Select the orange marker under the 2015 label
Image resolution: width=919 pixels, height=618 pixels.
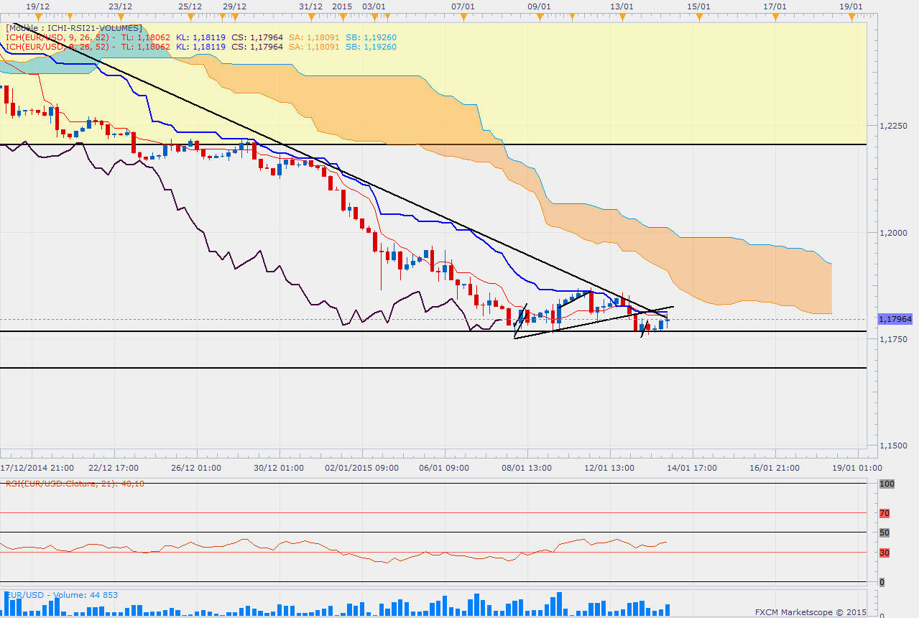click(341, 14)
